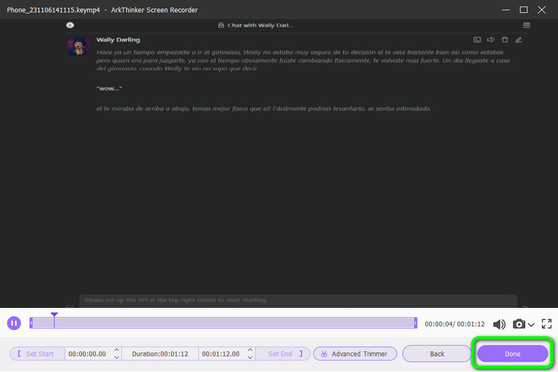Enter fullscreen preview mode

point(547,324)
